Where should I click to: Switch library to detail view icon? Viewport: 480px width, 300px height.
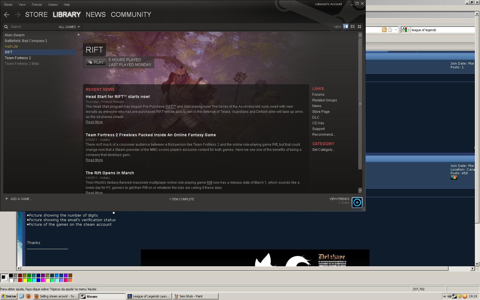[x=346, y=27]
